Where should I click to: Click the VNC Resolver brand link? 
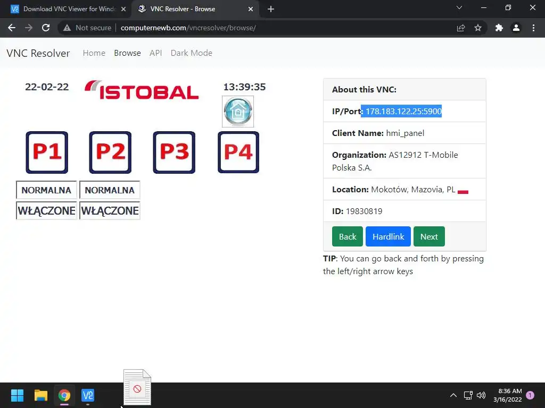[38, 53]
